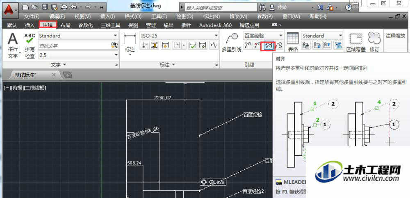Click the find text magnifier icon
This screenshot has height=198, width=410.
coord(114,45)
